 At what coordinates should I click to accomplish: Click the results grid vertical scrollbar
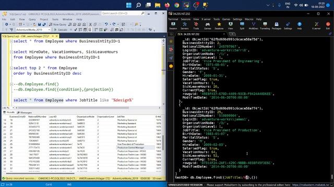tap(163, 143)
